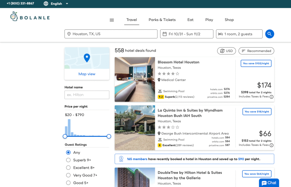Call the +1 (800) 331-8867 phone link

tap(20, 3)
